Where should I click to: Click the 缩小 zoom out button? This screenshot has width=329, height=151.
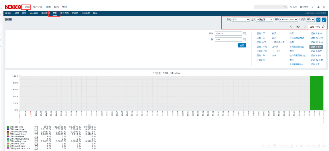pos(298,27)
